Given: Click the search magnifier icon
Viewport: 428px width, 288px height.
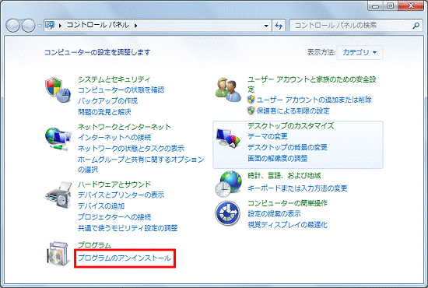Looking at the screenshot, I should [416, 26].
